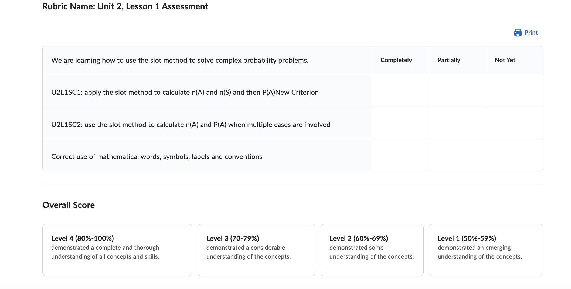Mark U2L1SC2 multiple cases criterion as Completely
This screenshot has height=289, width=571.
[400, 122]
